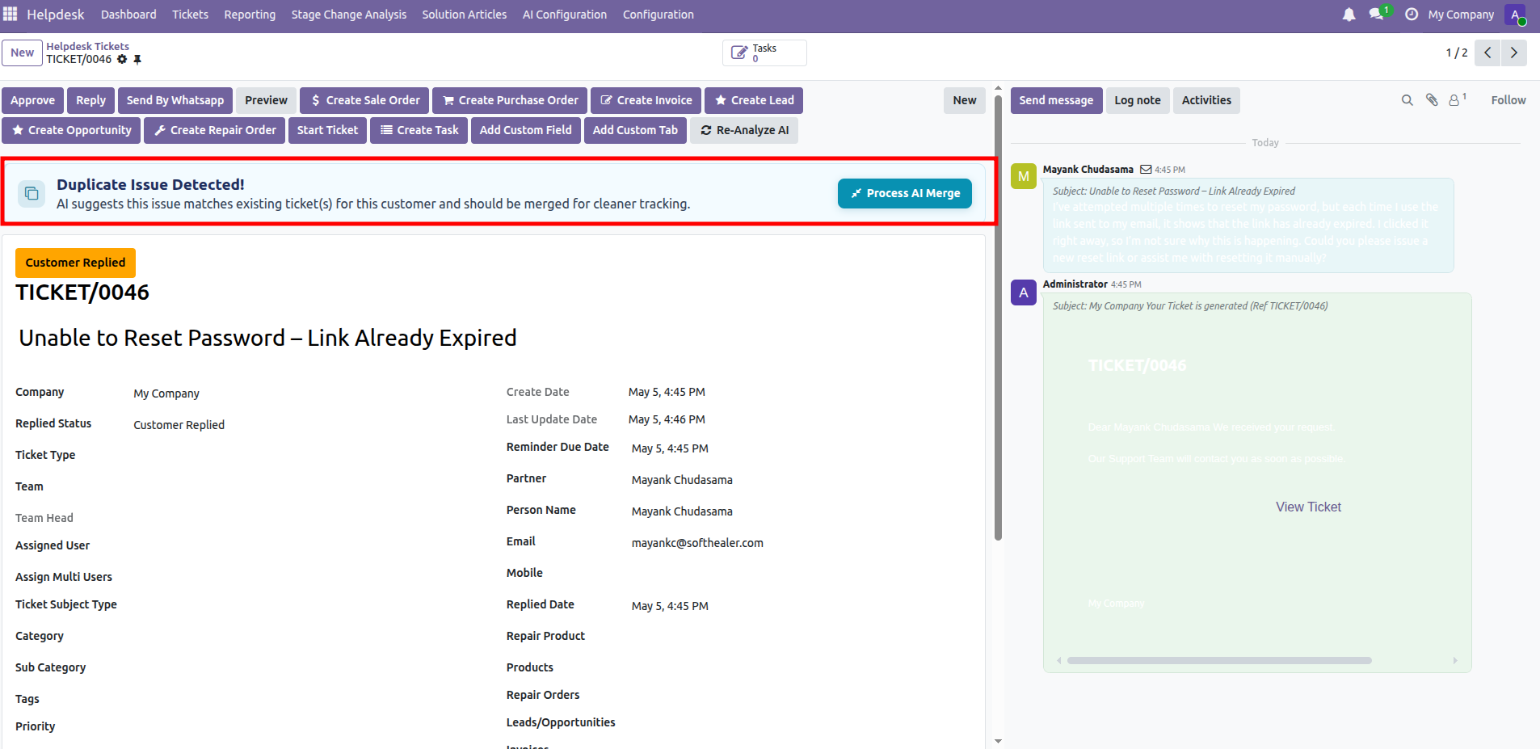This screenshot has width=1540, height=749.
Task: Click Create Sale Order
Action: pyautogui.click(x=364, y=100)
